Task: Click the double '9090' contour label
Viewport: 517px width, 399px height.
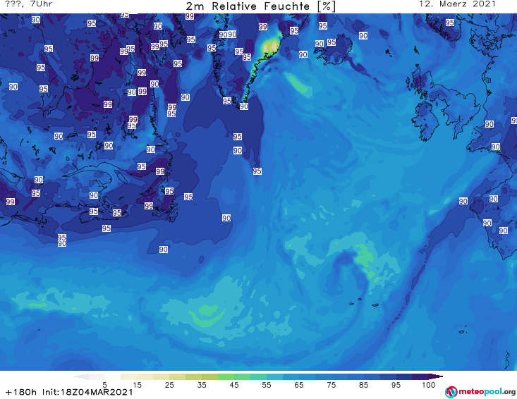Action: [228, 35]
